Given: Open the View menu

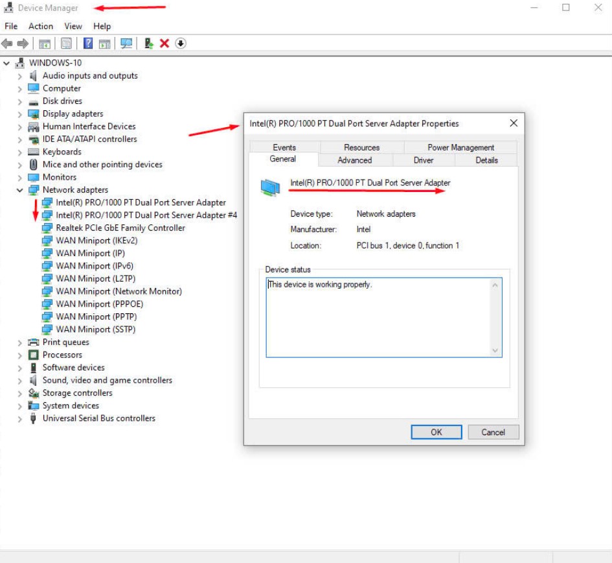Looking at the screenshot, I should (73, 26).
